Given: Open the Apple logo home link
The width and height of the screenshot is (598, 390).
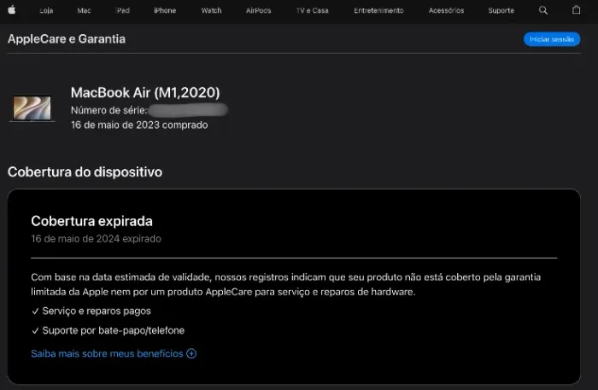Looking at the screenshot, I should point(12,10).
